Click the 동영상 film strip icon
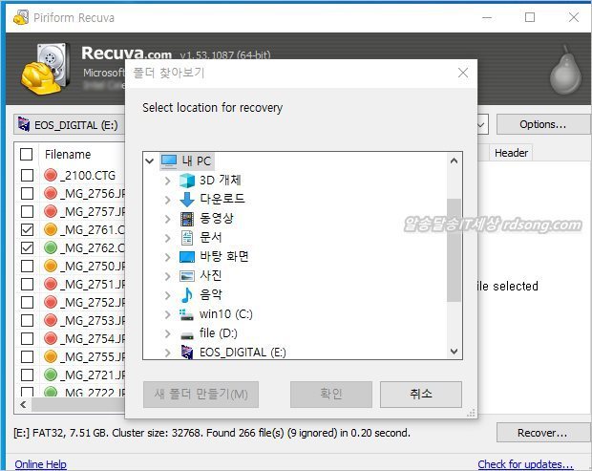Viewport: 592px width, 471px height. click(x=187, y=219)
